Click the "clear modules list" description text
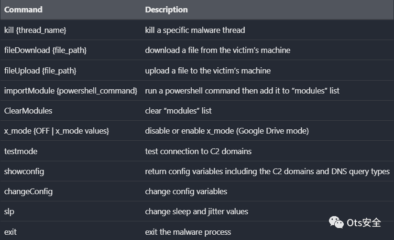 point(178,111)
